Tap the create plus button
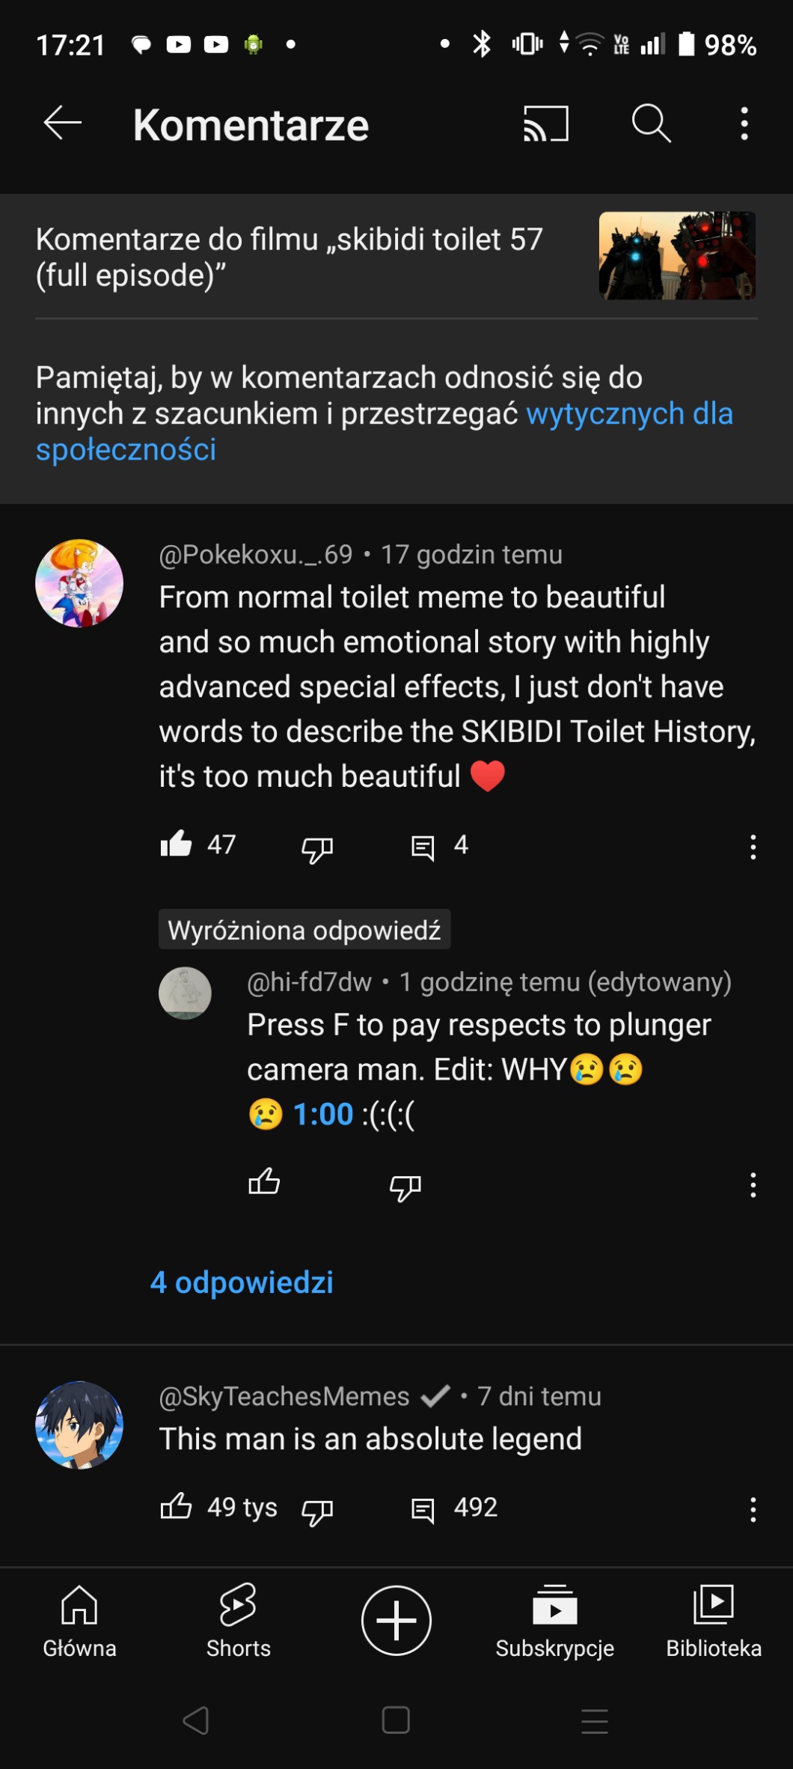This screenshot has width=793, height=1769. [396, 1621]
